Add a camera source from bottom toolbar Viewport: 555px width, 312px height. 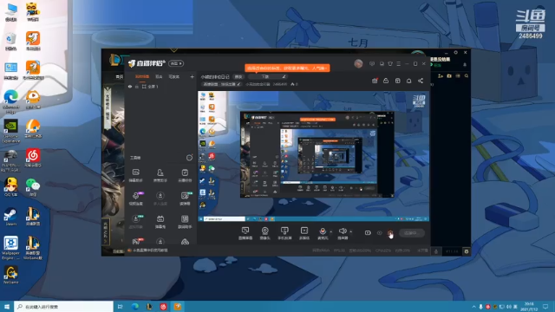coord(264,233)
